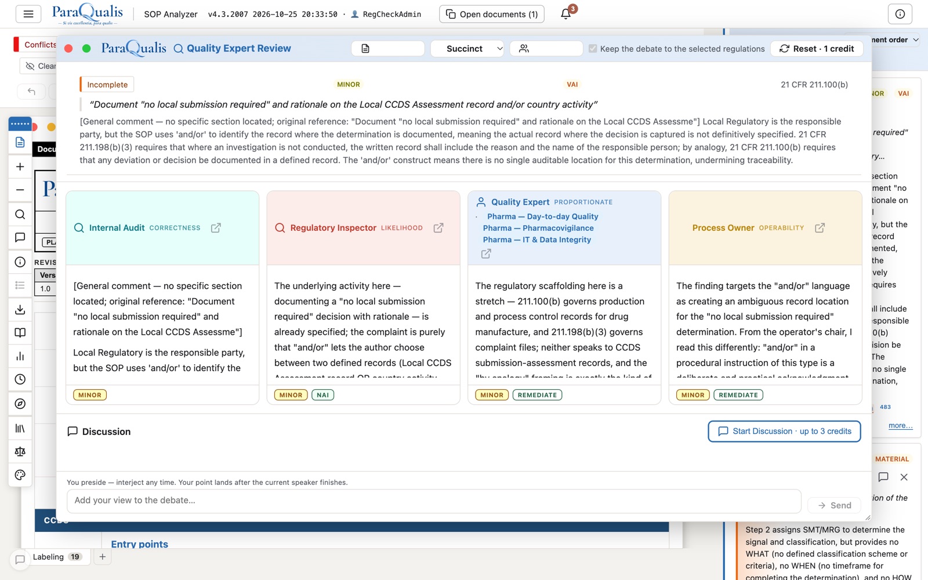Screen dimensions: 928x580
Task: Open the participants selector field
Action: pos(546,49)
